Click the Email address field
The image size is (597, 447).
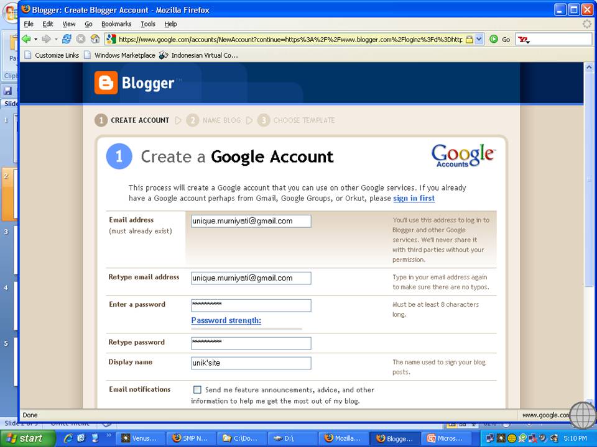point(251,221)
